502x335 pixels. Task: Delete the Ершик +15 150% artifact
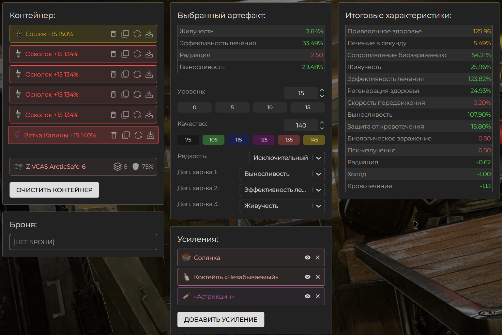[113, 34]
